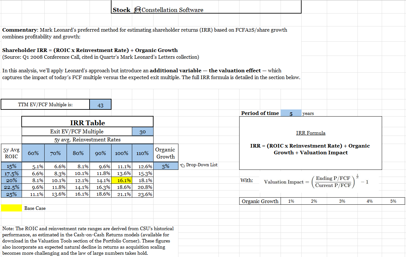Select the 100% reinvestment rate header
Screen dimensions: 406x257
[x=122, y=153]
